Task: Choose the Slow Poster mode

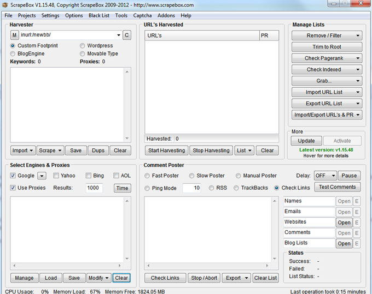Action: point(191,176)
